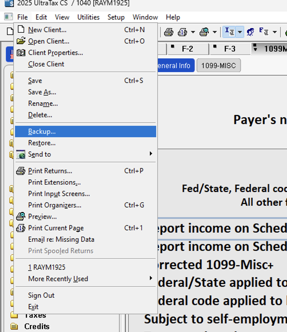Open the Window menu
The width and height of the screenshot is (287, 332).
pyautogui.click(x=145, y=17)
